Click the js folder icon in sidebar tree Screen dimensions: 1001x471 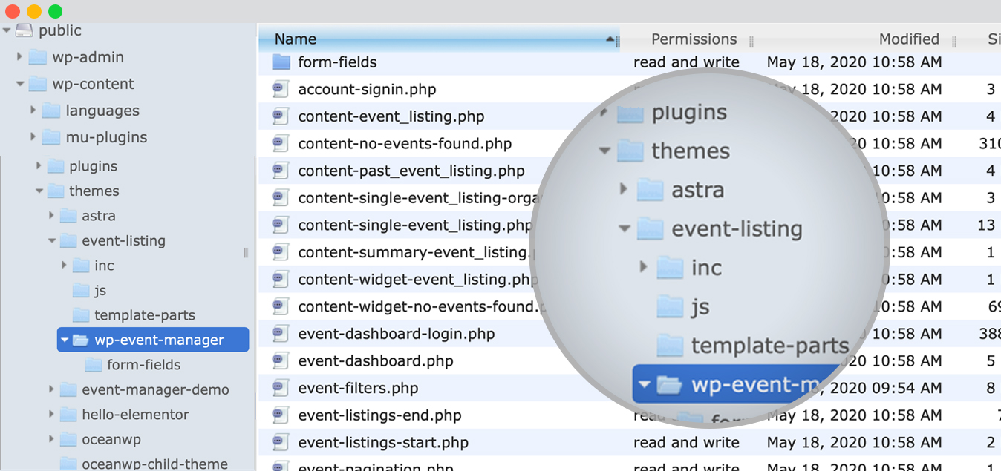click(x=81, y=291)
